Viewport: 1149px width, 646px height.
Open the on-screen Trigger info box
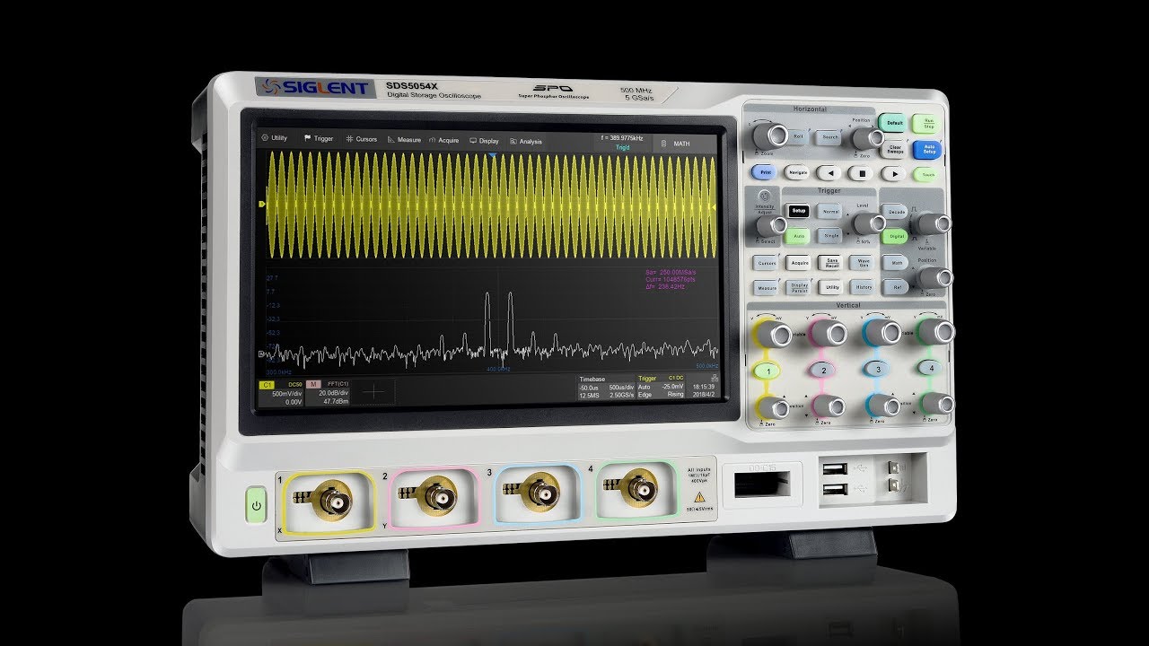(662, 387)
